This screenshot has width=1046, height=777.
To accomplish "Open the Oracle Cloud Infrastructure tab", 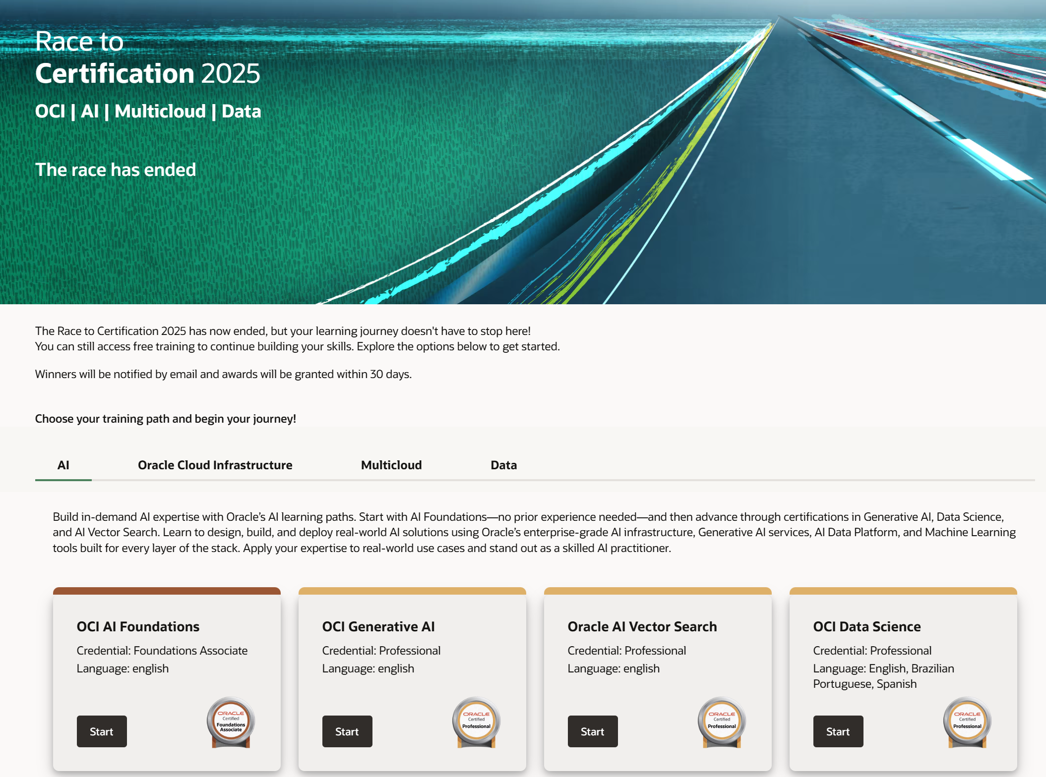I will pyautogui.click(x=215, y=465).
